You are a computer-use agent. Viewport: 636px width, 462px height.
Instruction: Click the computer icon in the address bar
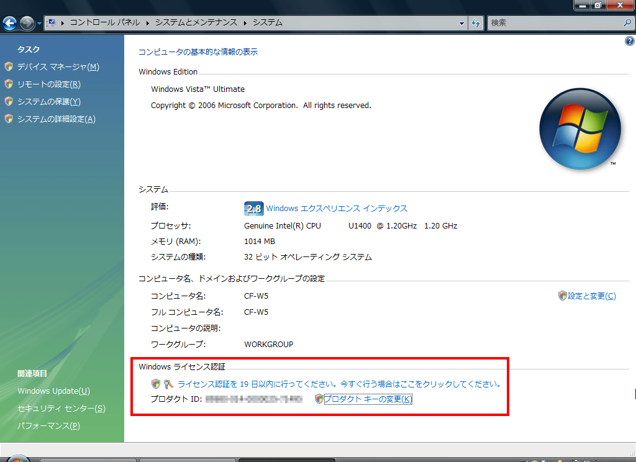tap(52, 23)
